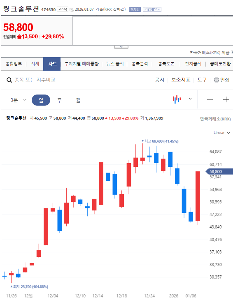This screenshot has height=307, width=233.
Task: Open the 투자자별 매매동향 tab
Action: pos(82,64)
